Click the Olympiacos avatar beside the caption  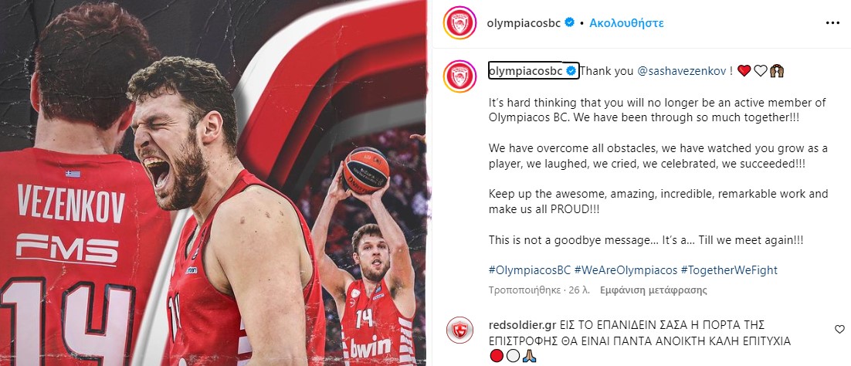coord(459,76)
